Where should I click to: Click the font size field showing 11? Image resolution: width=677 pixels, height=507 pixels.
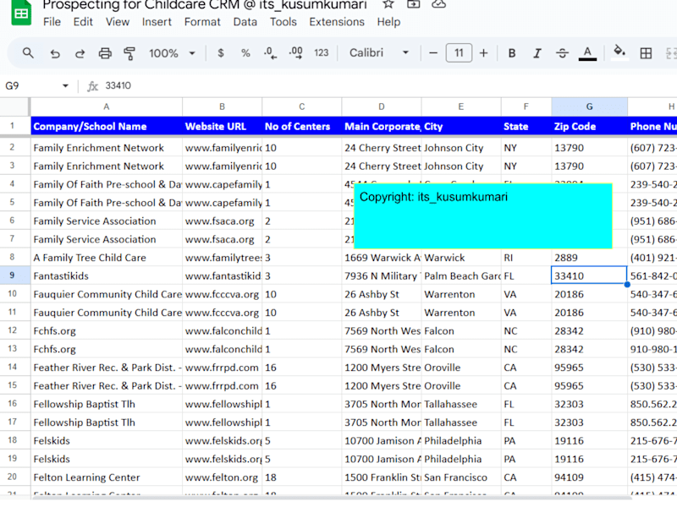pyautogui.click(x=459, y=53)
